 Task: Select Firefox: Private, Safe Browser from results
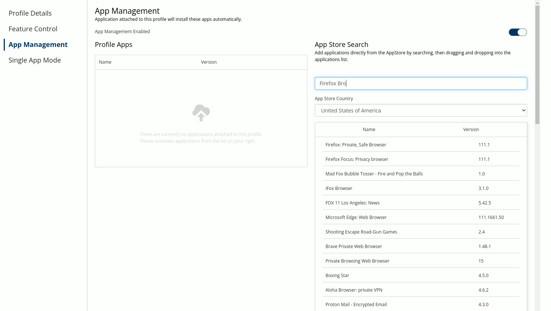tap(356, 145)
